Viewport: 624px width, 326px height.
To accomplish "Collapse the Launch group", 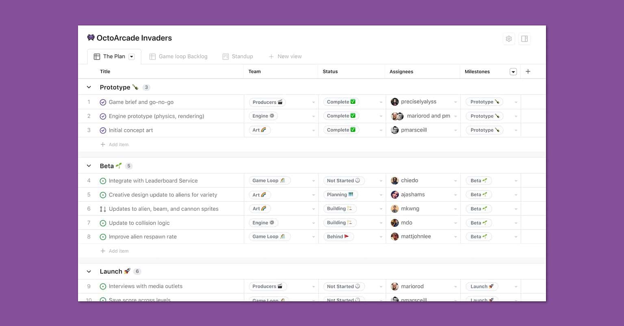I will click(x=89, y=271).
